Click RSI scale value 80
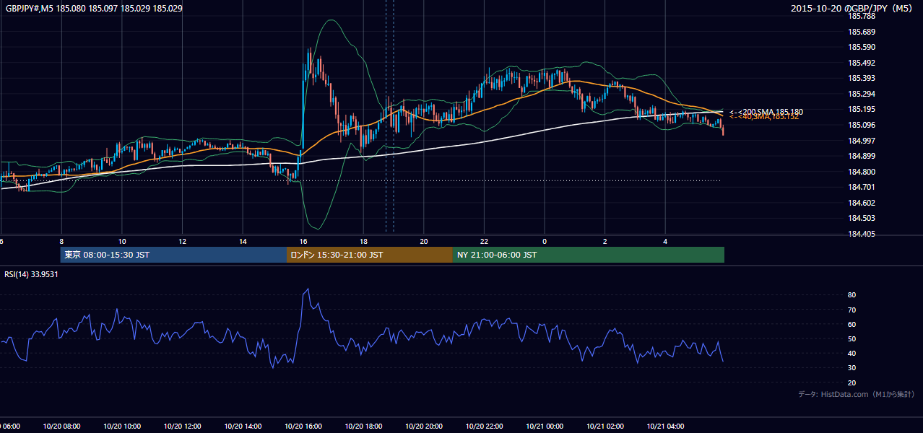 [852, 295]
